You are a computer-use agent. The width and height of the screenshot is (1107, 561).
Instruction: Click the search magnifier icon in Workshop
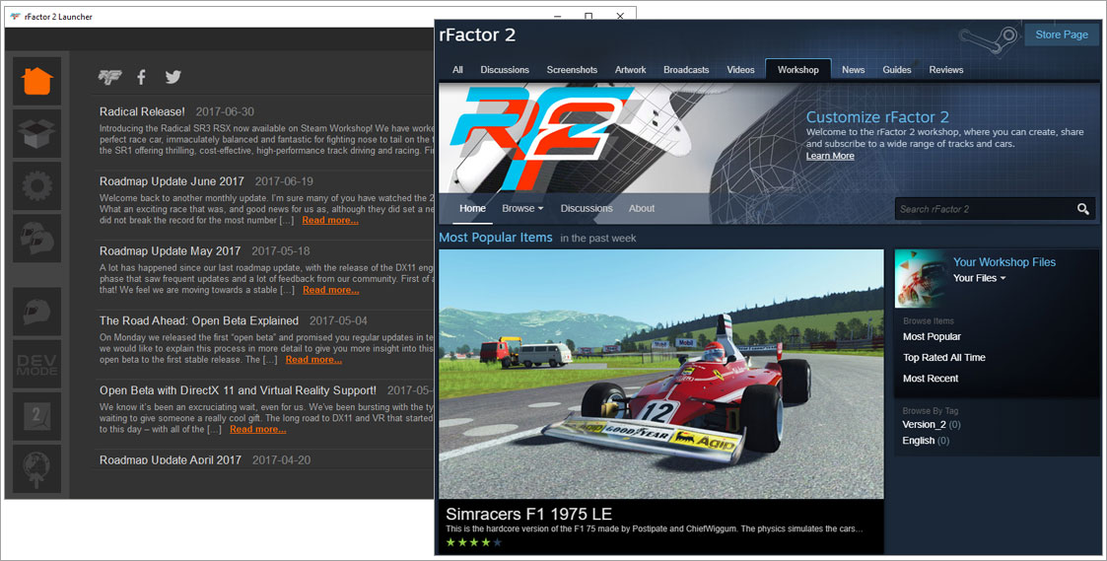(1083, 209)
